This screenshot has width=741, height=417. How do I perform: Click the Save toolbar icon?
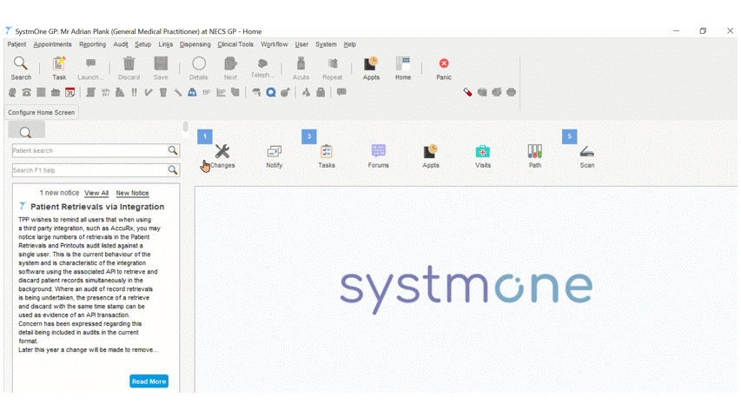[x=161, y=68]
